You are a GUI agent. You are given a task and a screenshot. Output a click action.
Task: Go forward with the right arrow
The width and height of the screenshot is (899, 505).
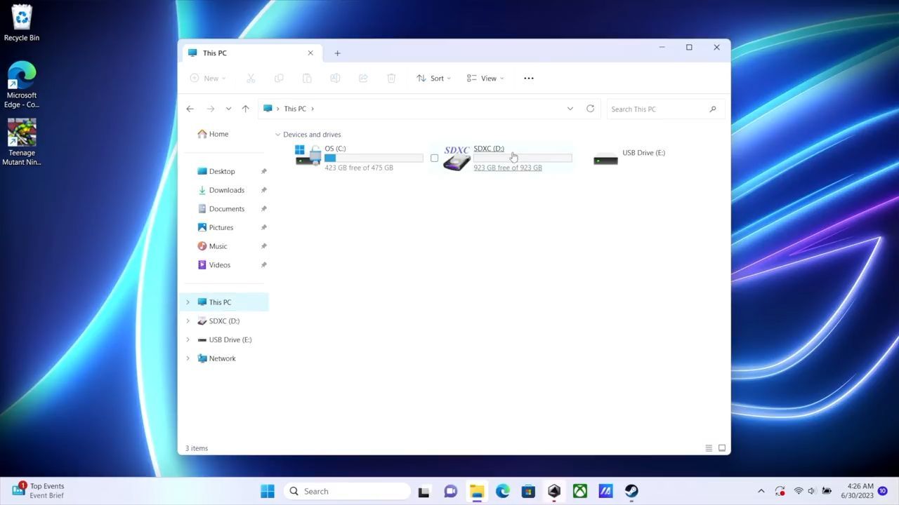[x=210, y=109]
